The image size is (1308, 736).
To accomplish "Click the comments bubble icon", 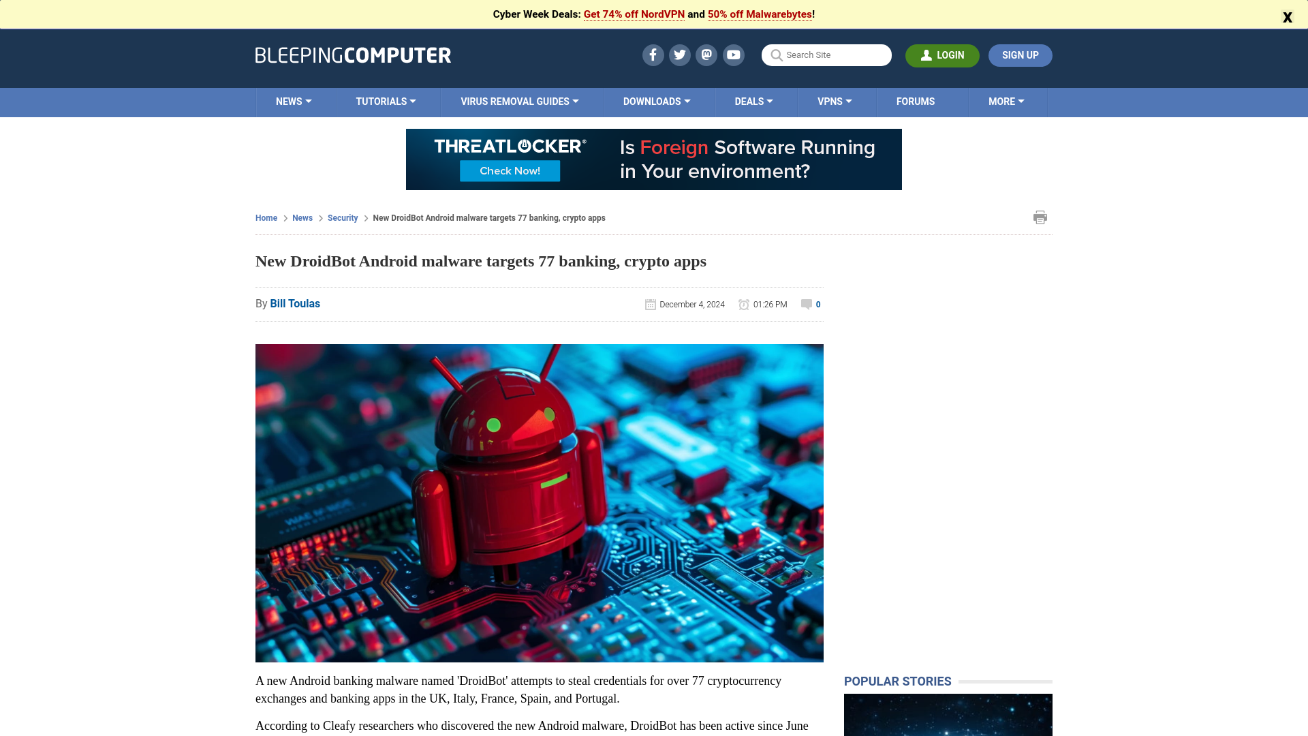I will 807,305.
